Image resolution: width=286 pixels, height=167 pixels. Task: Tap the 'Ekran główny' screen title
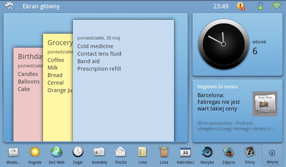pyautogui.click(x=41, y=6)
